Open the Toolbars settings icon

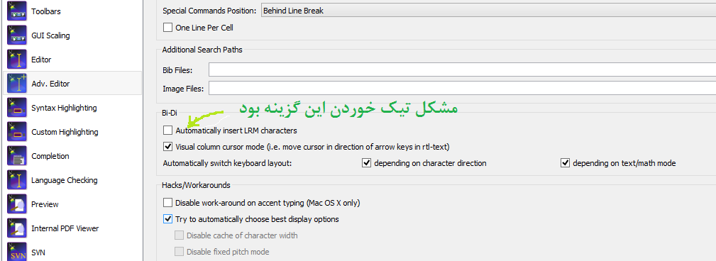click(x=17, y=11)
